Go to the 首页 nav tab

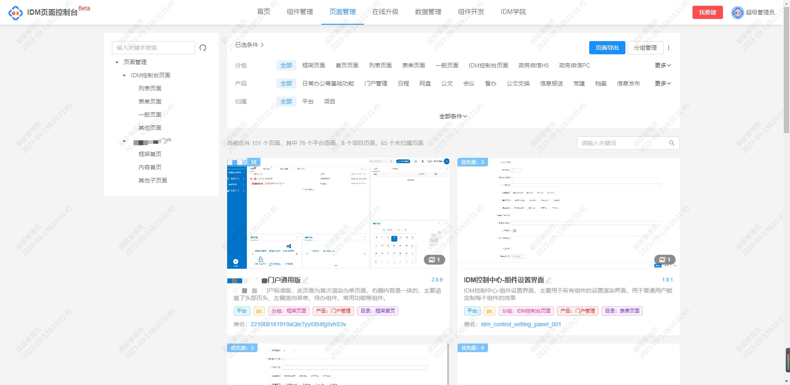[x=263, y=12]
